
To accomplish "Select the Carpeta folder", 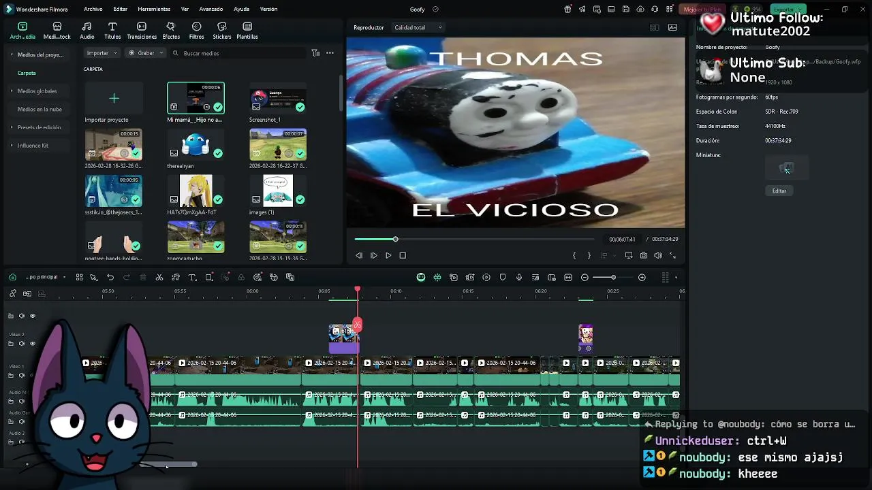I will [27, 73].
